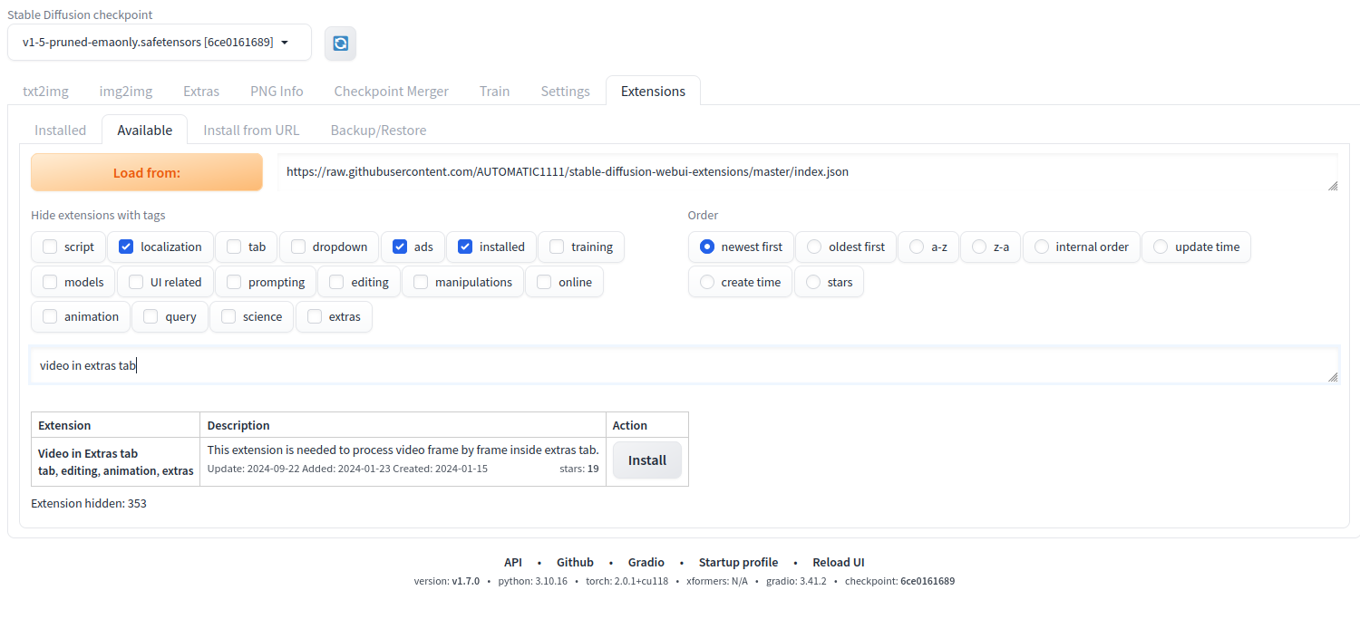Uncheck the installed tag checkbox
The width and height of the screenshot is (1360, 629).
click(x=465, y=247)
